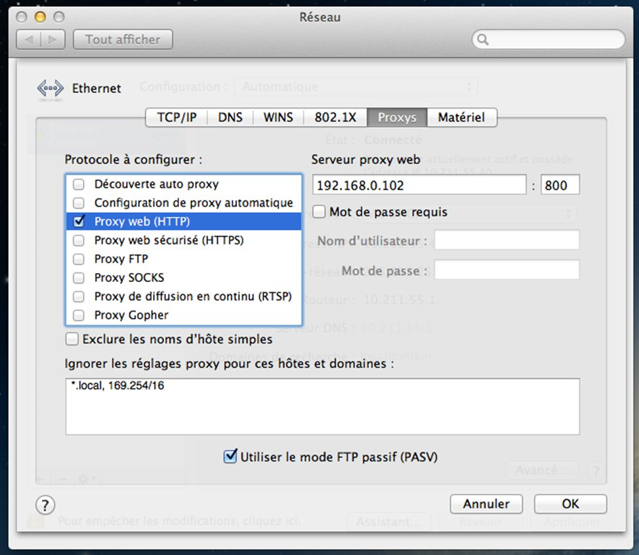Viewport: 639px width, 555px height.
Task: Click the forward navigation arrow
Action: (53, 39)
